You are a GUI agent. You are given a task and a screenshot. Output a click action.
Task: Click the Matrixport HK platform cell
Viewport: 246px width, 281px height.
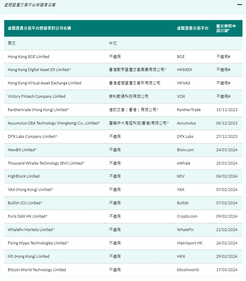tap(190, 243)
